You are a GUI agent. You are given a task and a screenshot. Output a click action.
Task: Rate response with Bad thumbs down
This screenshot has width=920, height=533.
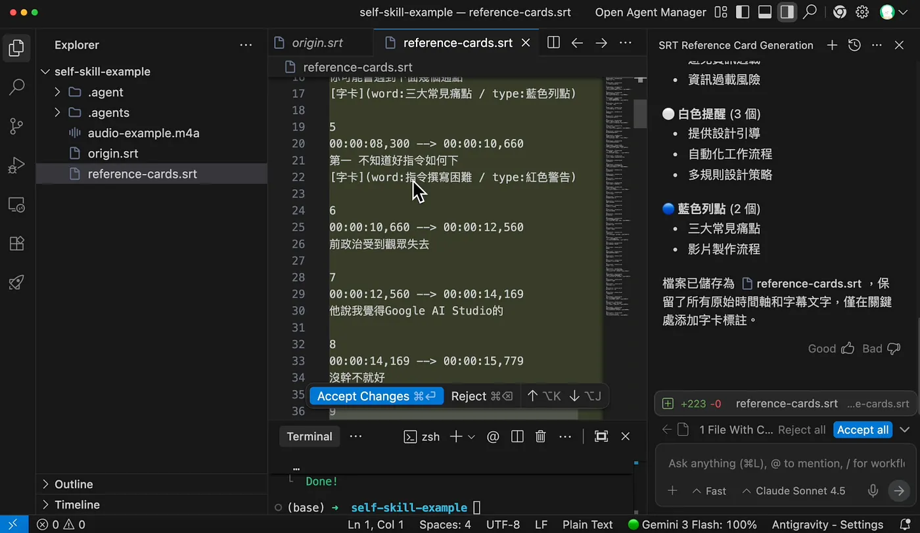pos(881,349)
